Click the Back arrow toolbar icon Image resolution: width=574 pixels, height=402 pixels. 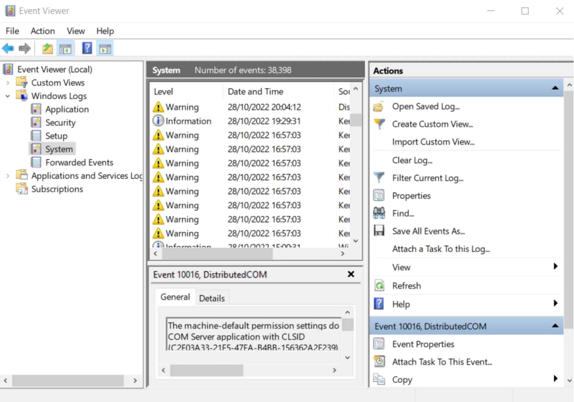(x=8, y=48)
